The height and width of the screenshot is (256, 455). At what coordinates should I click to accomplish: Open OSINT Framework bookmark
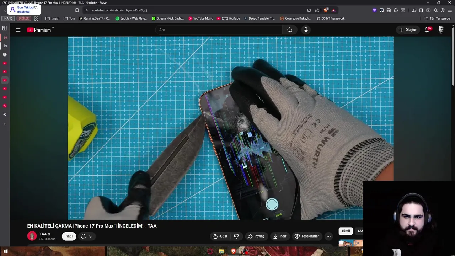pos(330,18)
